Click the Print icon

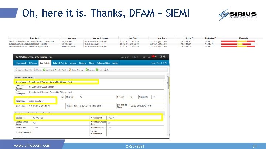(x=105, y=70)
